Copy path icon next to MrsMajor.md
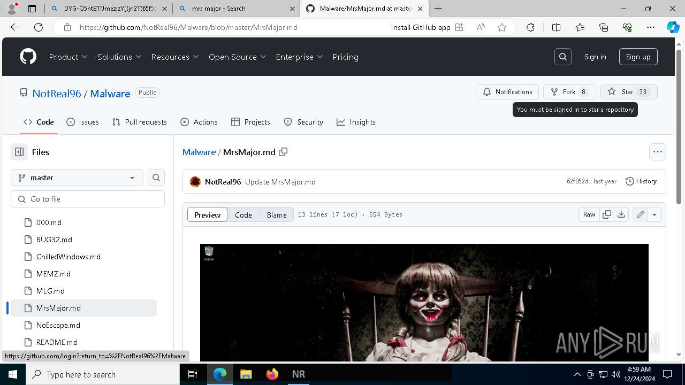Image resolution: width=685 pixels, height=385 pixels. click(x=283, y=152)
